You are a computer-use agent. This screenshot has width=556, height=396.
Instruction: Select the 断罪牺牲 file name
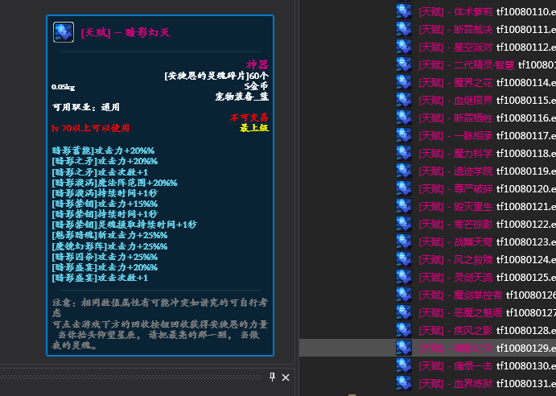click(x=526, y=118)
